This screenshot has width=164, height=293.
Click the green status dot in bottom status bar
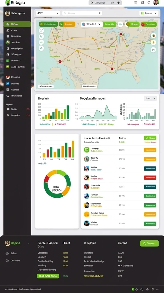(133, 289)
